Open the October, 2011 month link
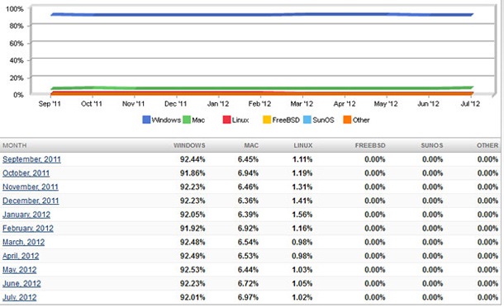 point(26,173)
